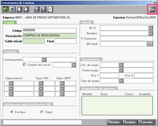
Task: Switch to Acumulados de impresos tab
Action: tap(99, 89)
